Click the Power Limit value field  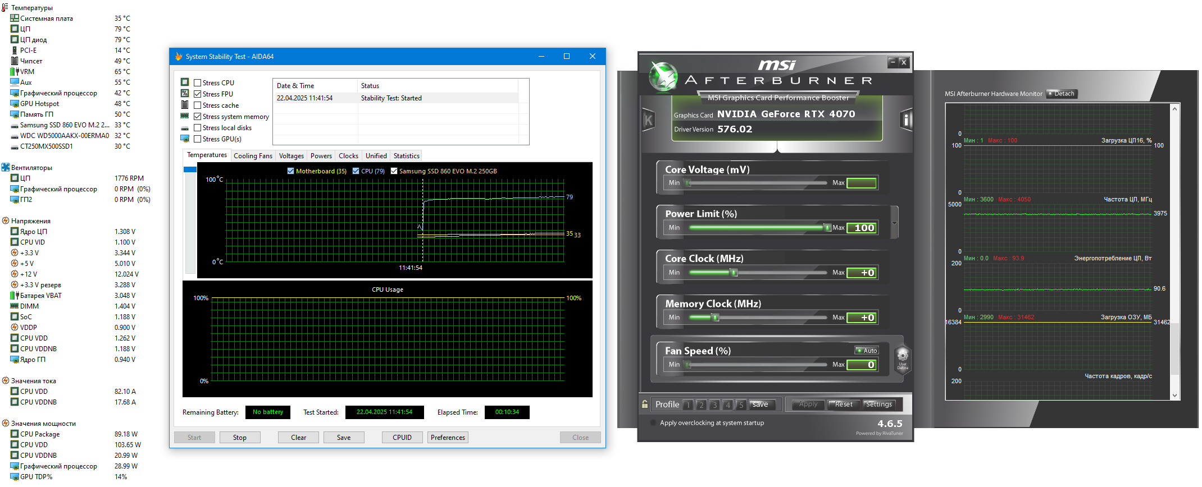pyautogui.click(x=862, y=228)
